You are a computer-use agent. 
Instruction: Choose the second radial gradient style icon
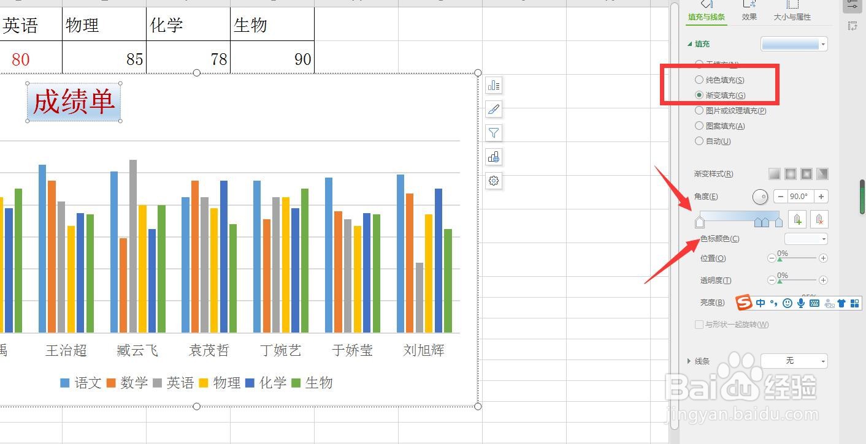[x=791, y=174]
